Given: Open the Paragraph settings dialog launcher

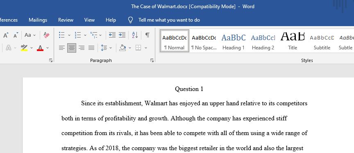Looking at the screenshot, I should click(x=152, y=60).
